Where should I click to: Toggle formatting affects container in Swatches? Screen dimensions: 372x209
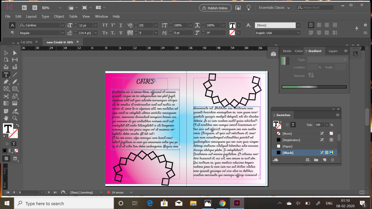tap(287, 124)
